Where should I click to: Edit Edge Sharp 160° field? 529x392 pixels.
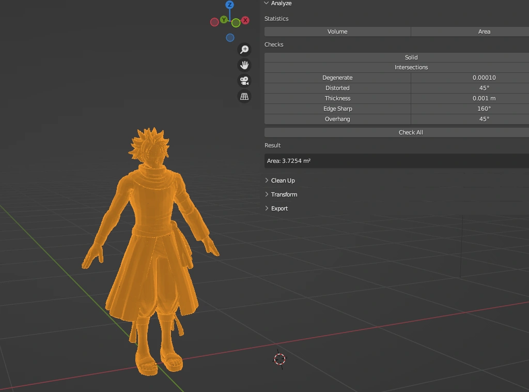[x=470, y=109]
